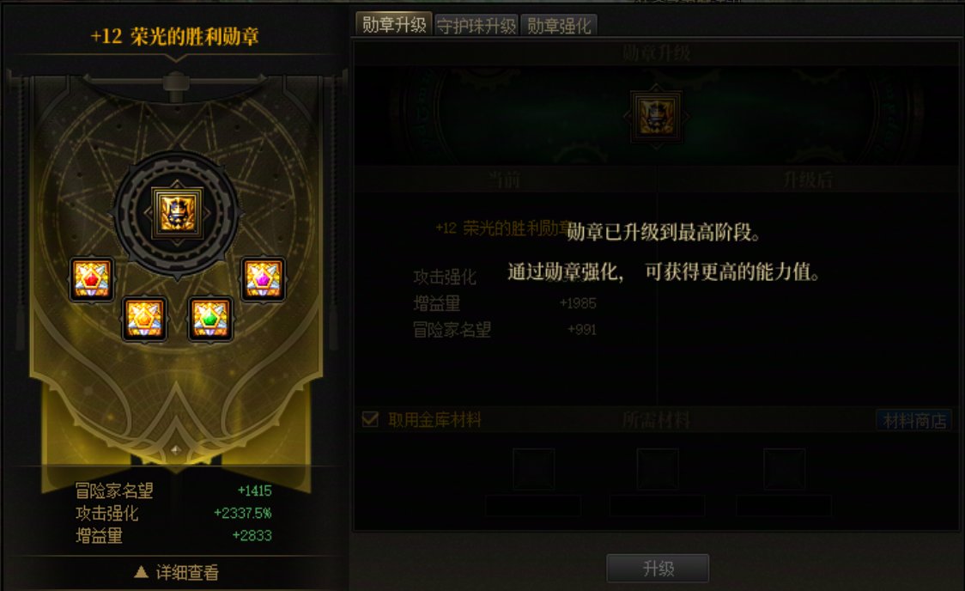Click the third empty material slot
The height and width of the screenshot is (591, 965).
click(x=784, y=469)
